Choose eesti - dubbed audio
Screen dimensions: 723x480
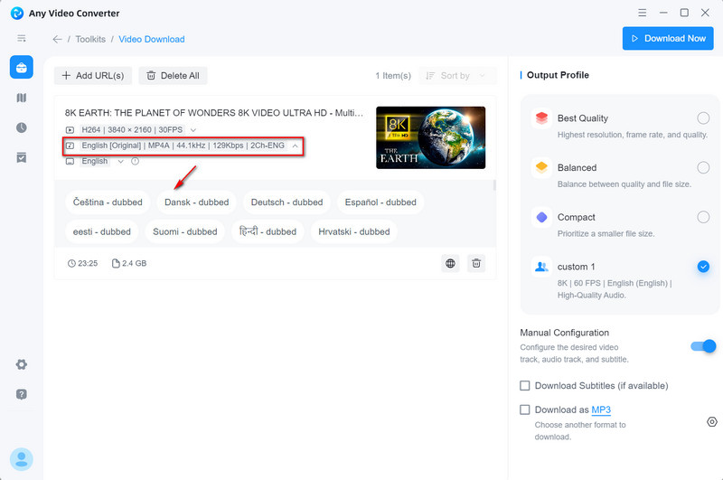click(x=101, y=231)
